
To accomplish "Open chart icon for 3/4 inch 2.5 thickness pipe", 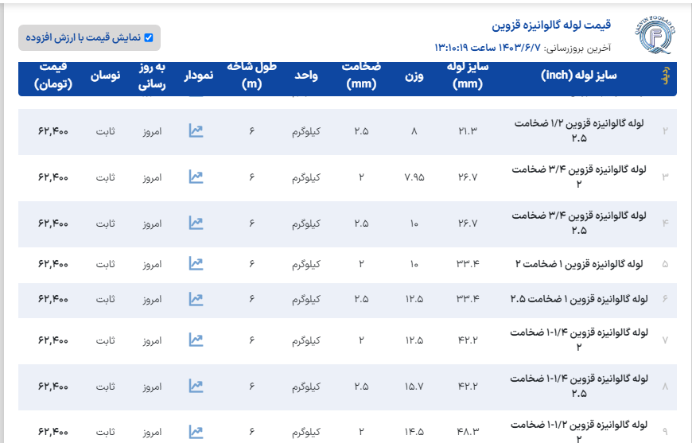I will 196,223.
